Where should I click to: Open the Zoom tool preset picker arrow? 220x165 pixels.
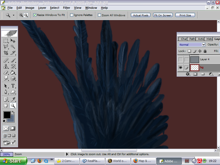13,15
